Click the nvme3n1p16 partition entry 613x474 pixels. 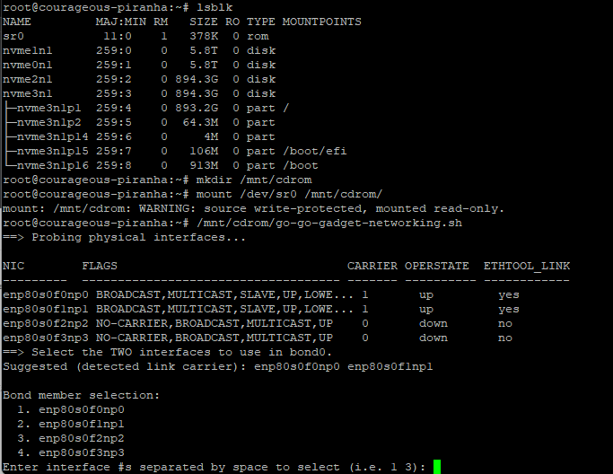point(52,165)
